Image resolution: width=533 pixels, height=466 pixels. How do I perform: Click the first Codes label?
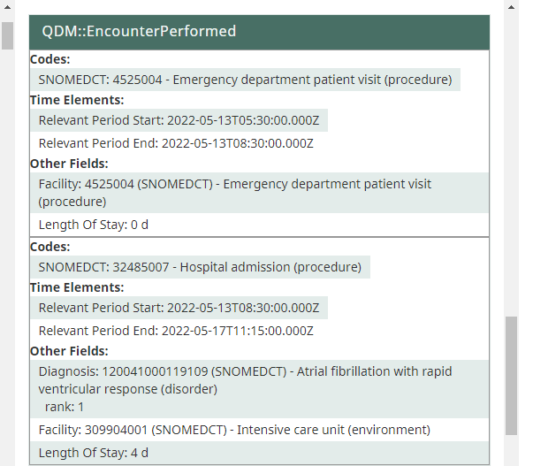click(x=50, y=59)
